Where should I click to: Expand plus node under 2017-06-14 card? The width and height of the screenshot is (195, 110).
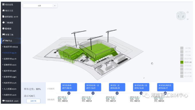click(x=69, y=93)
